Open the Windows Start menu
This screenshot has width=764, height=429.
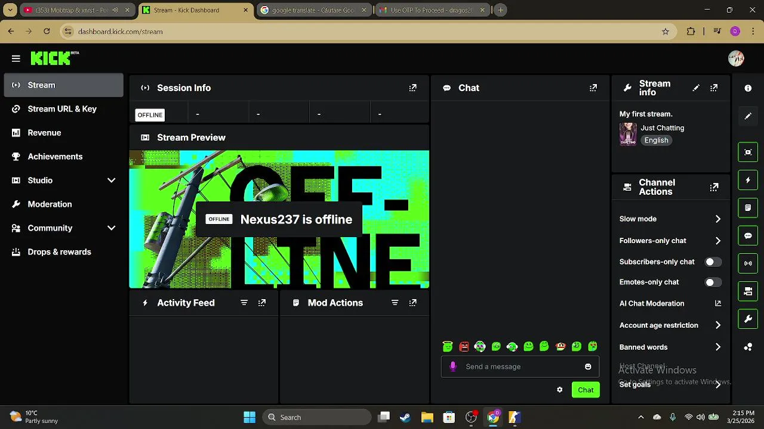pos(249,417)
